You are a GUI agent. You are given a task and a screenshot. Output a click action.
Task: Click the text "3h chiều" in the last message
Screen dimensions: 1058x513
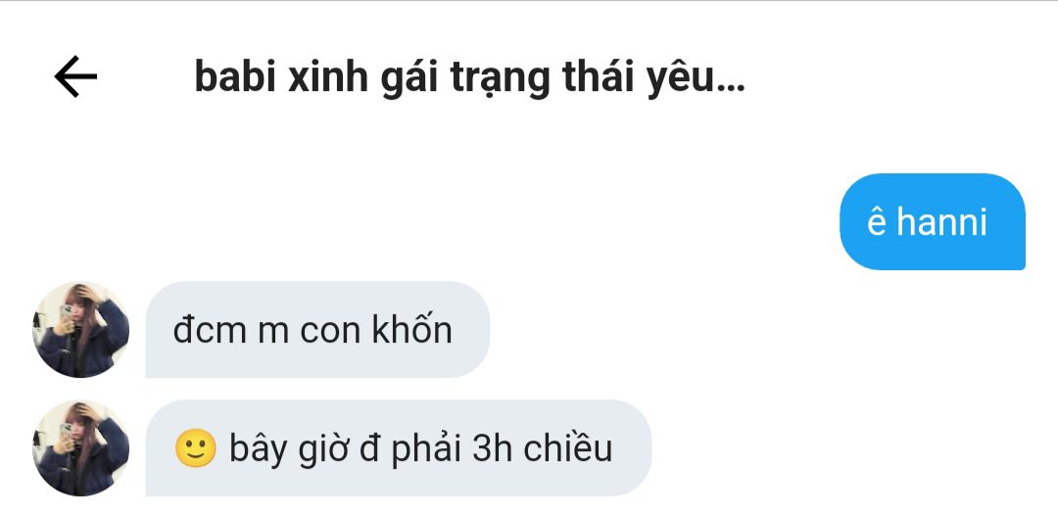(x=543, y=447)
